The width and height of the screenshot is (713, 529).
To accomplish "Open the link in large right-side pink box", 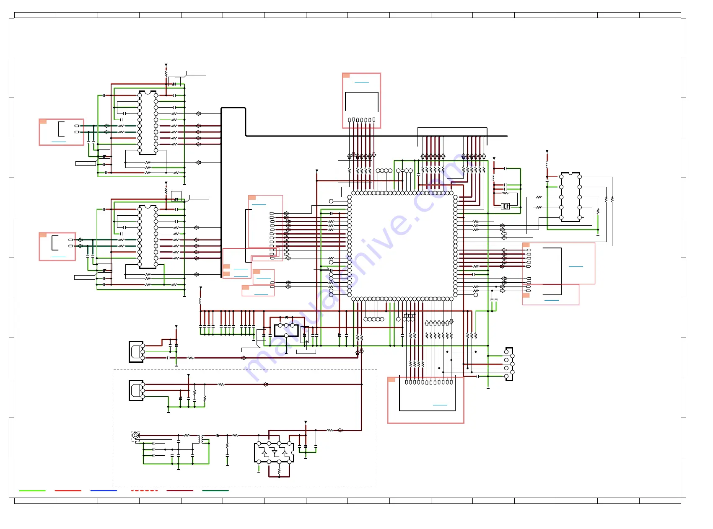I will click(x=576, y=266).
